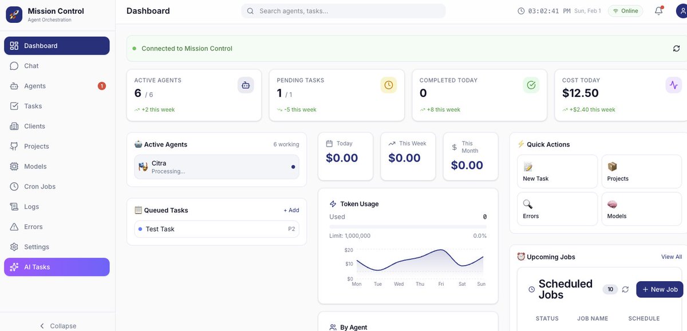
Task: Click the search magnifier icon
Action: click(250, 11)
